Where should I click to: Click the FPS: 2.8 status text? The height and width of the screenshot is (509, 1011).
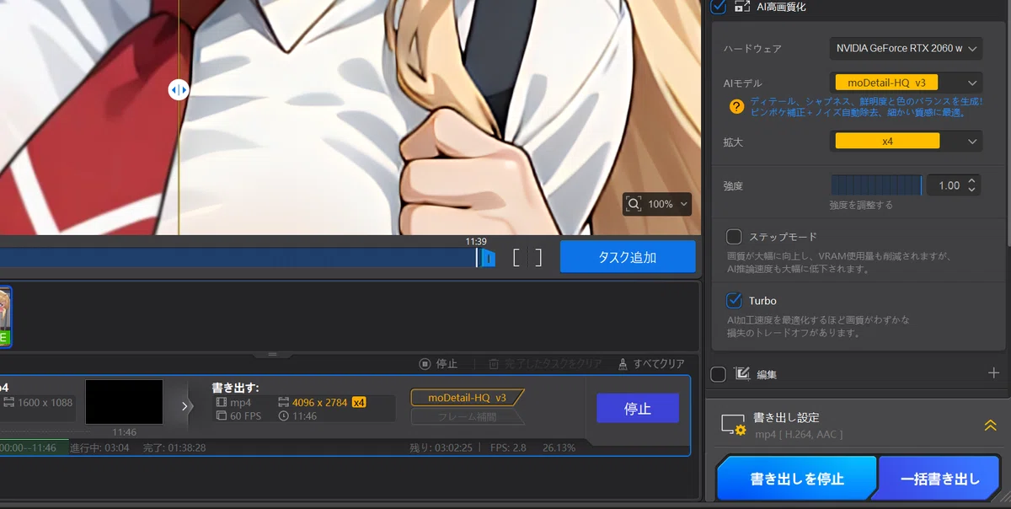tap(508, 447)
